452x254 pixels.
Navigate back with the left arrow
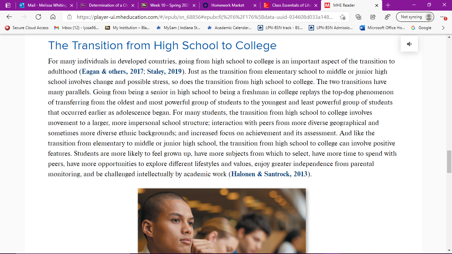pyautogui.click(x=9, y=17)
